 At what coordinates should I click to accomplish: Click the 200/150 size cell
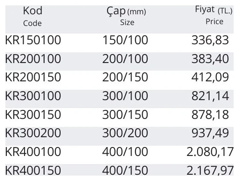click(125, 77)
